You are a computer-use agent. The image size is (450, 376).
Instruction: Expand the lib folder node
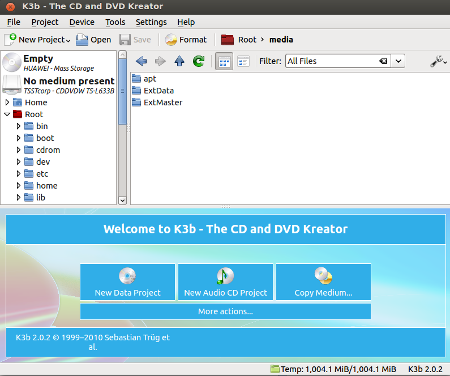[19, 198]
